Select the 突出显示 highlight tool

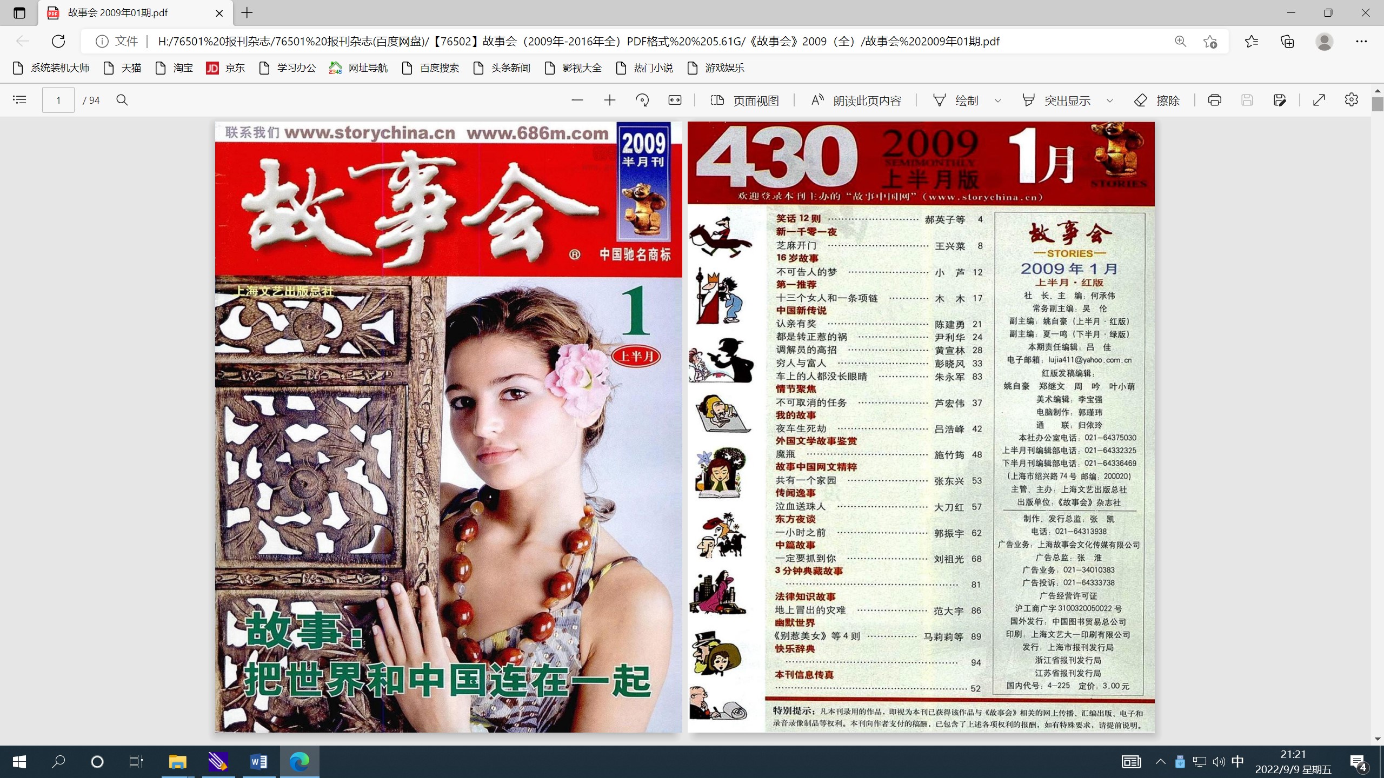point(1056,100)
